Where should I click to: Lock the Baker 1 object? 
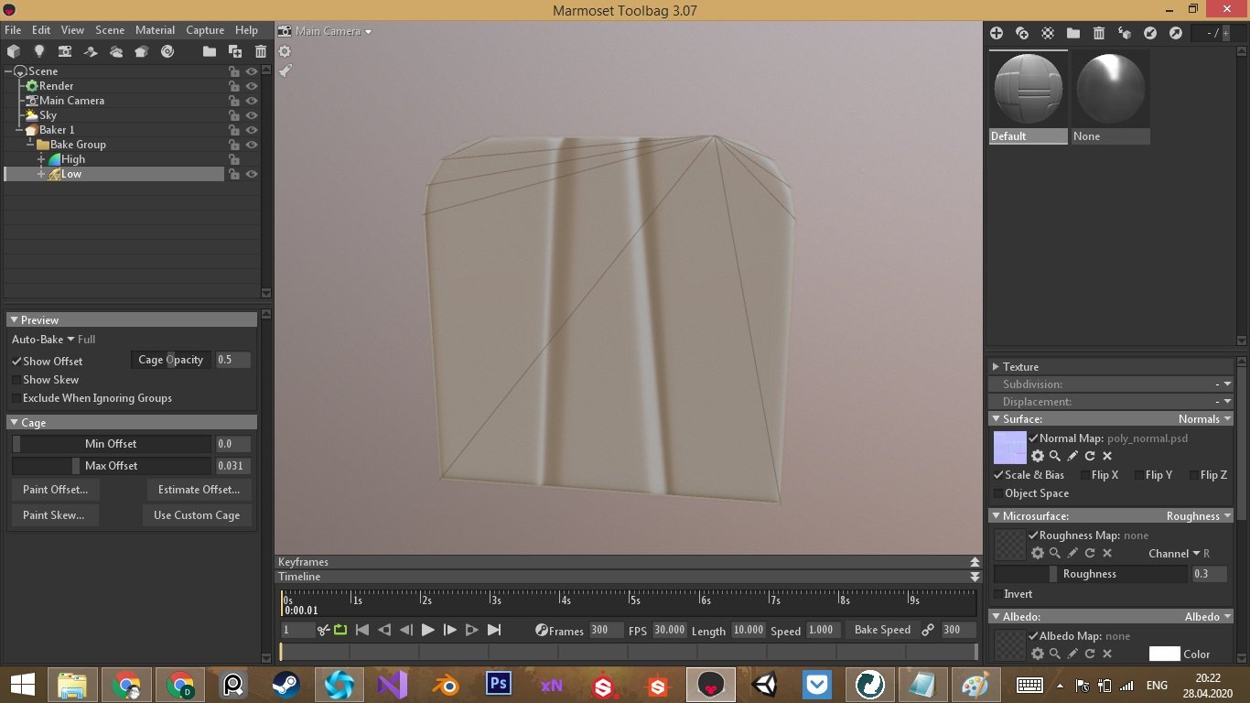[234, 130]
